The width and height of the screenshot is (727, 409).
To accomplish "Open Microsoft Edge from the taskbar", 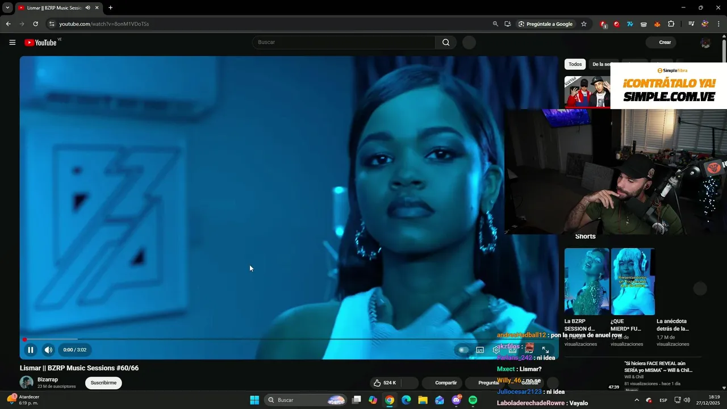I will (406, 400).
